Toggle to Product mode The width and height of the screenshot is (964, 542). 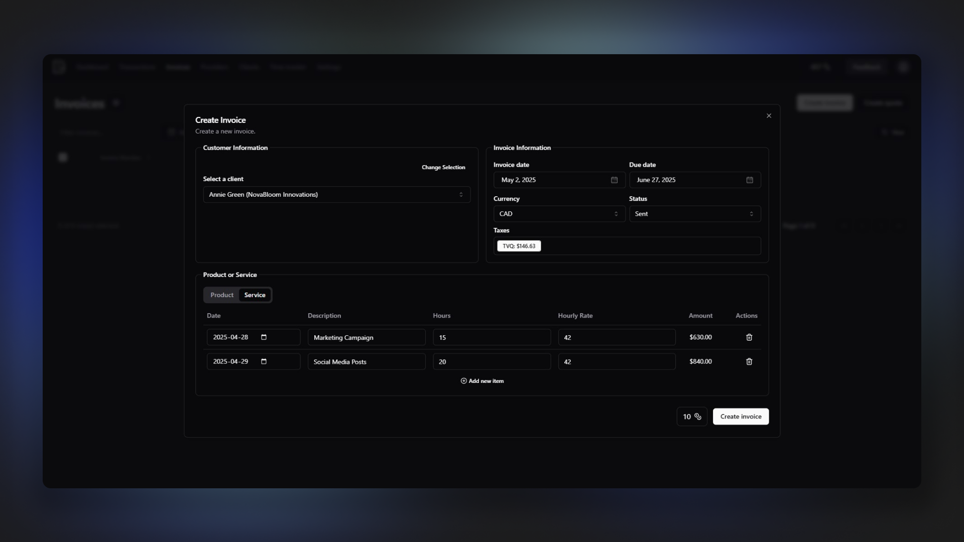tap(221, 295)
